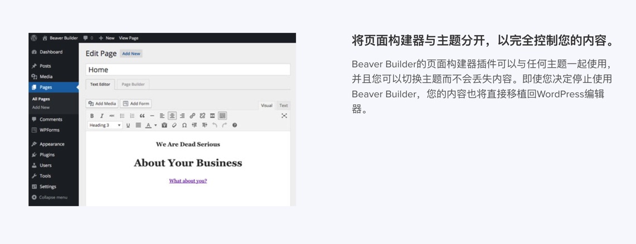Align text left
The width and height of the screenshot is (636, 244).
(x=162, y=116)
